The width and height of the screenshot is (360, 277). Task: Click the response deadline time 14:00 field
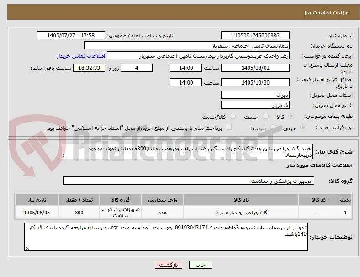coord(186,68)
